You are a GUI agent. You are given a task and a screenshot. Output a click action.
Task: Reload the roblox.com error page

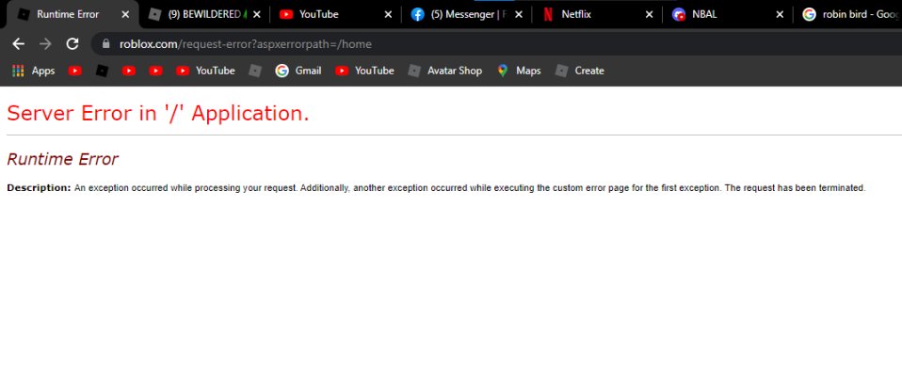pos(72,43)
